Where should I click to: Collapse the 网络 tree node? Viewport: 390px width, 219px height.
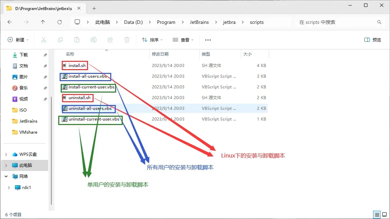[6, 177]
